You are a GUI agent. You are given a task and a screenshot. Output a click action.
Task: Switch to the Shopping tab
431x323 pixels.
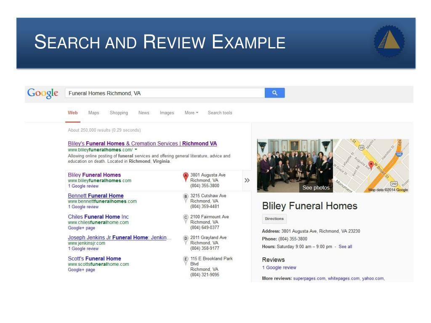119,113
